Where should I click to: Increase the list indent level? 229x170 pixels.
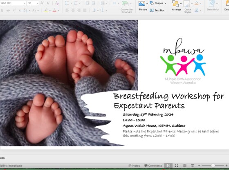click(x=93, y=3)
